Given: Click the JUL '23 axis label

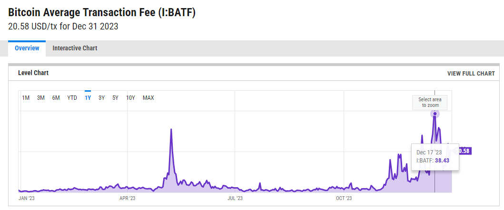Looking at the screenshot, I should 235,198.
